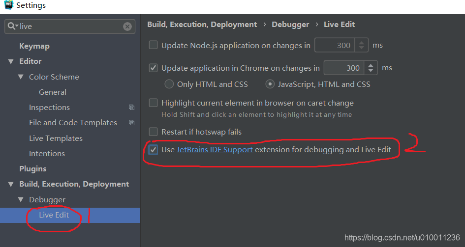465x247 pixels.
Task: Open Intentions settings
Action: [47, 154]
